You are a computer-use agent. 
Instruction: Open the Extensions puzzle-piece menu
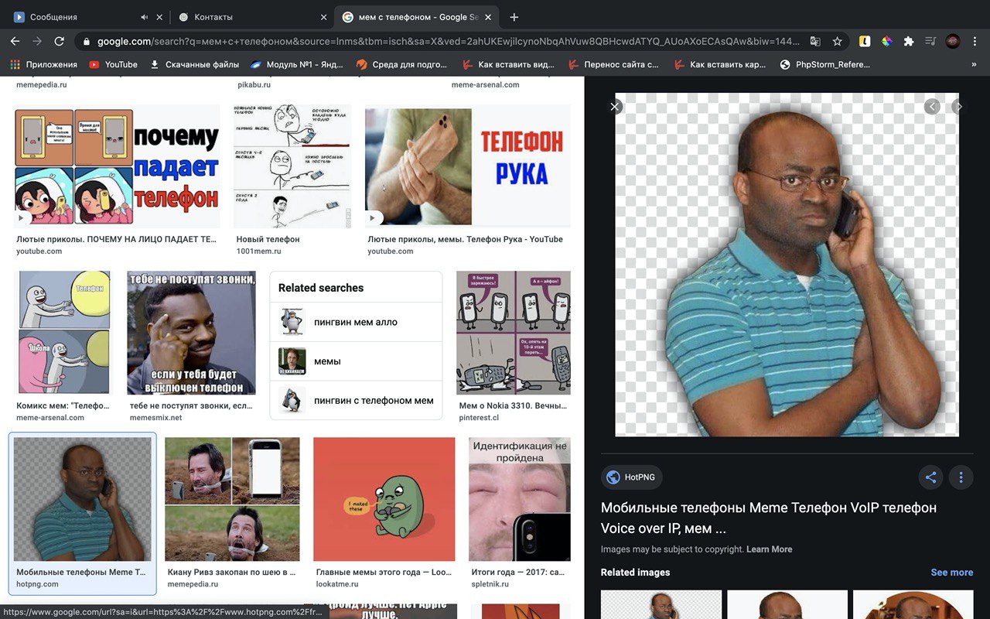point(909,41)
